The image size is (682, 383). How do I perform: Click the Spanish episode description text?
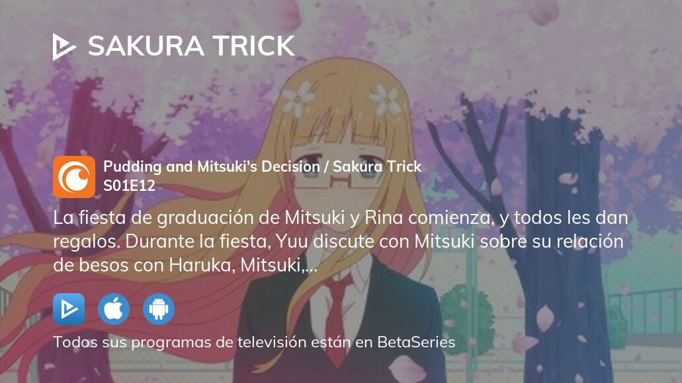tap(341, 241)
